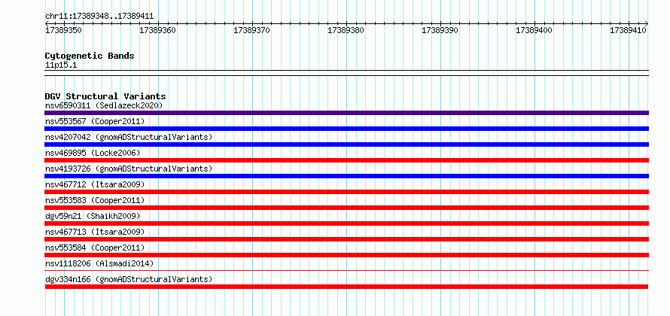Viewport: 670px width, 316px height.
Task: Click ruler position 17389350
Action: click(64, 30)
